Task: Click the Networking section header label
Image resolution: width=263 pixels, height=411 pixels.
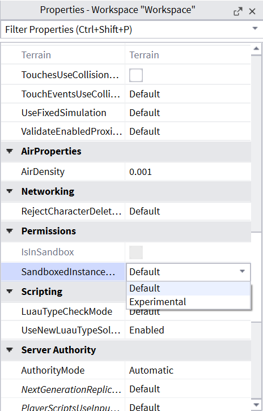Action: 48,191
